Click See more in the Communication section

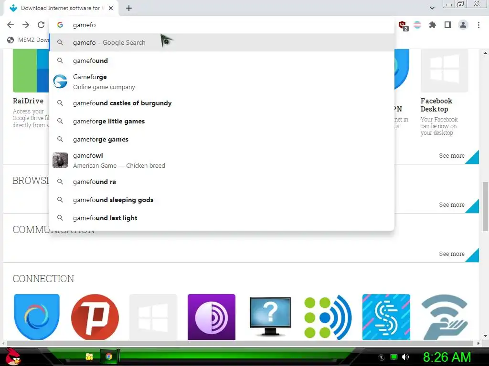coord(452,254)
